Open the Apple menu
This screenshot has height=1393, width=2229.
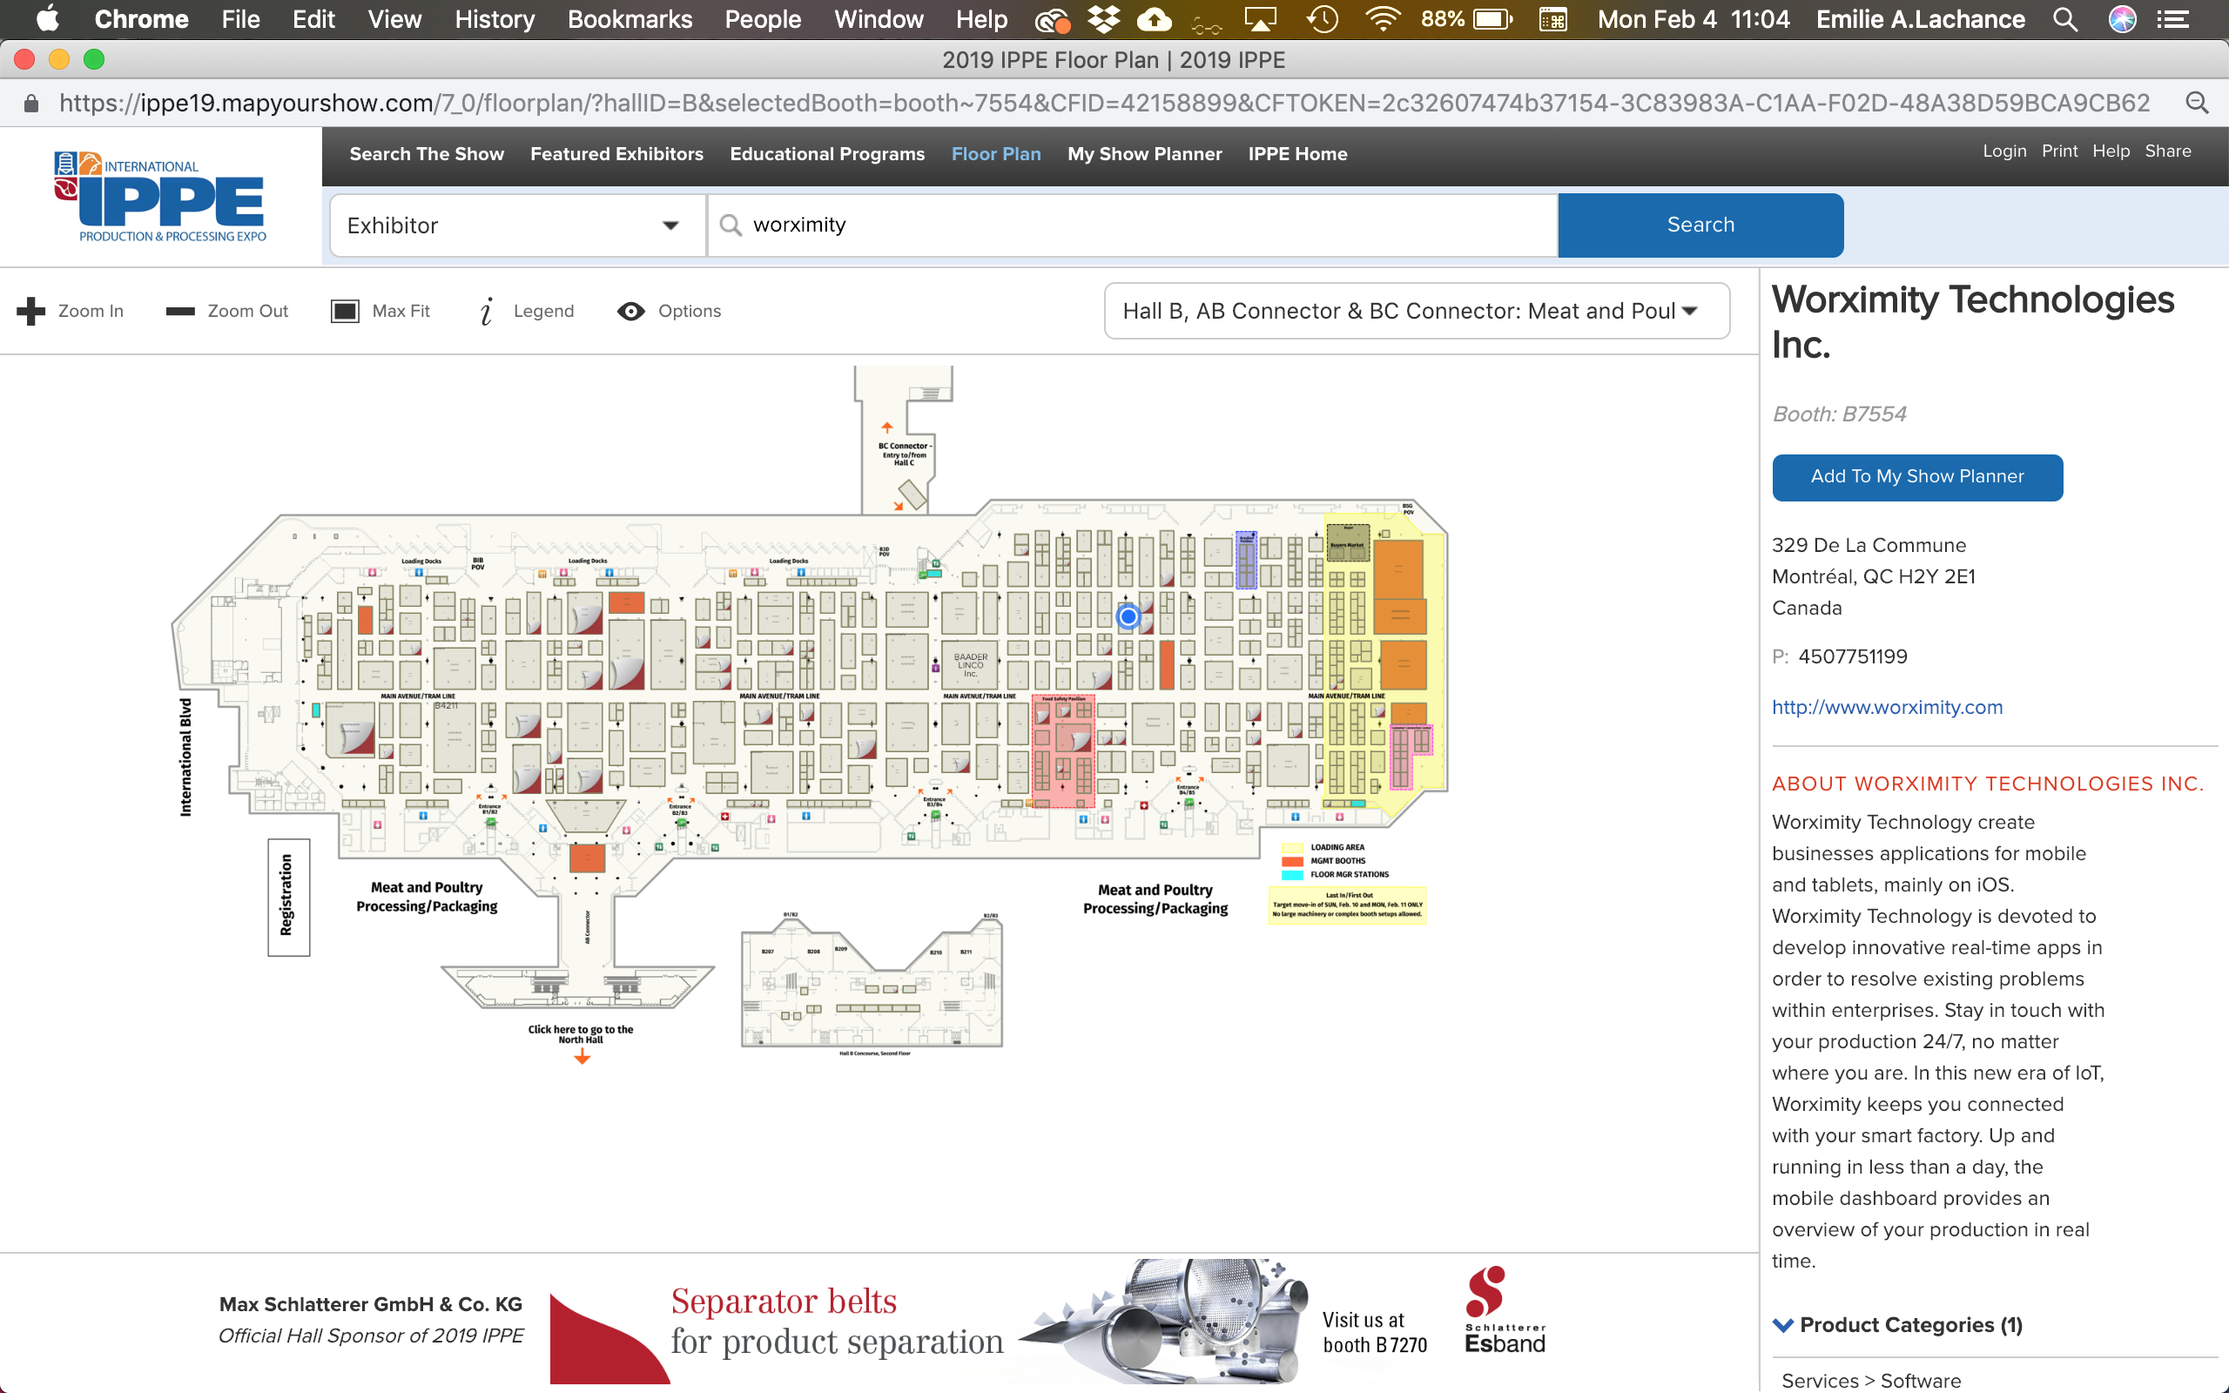pyautogui.click(x=46, y=18)
